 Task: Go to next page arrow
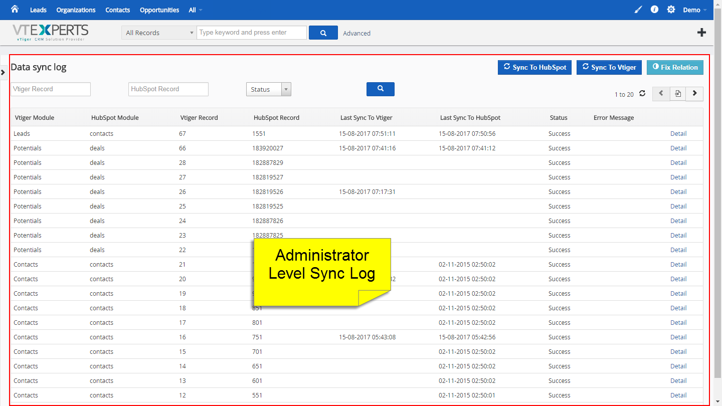click(x=694, y=94)
